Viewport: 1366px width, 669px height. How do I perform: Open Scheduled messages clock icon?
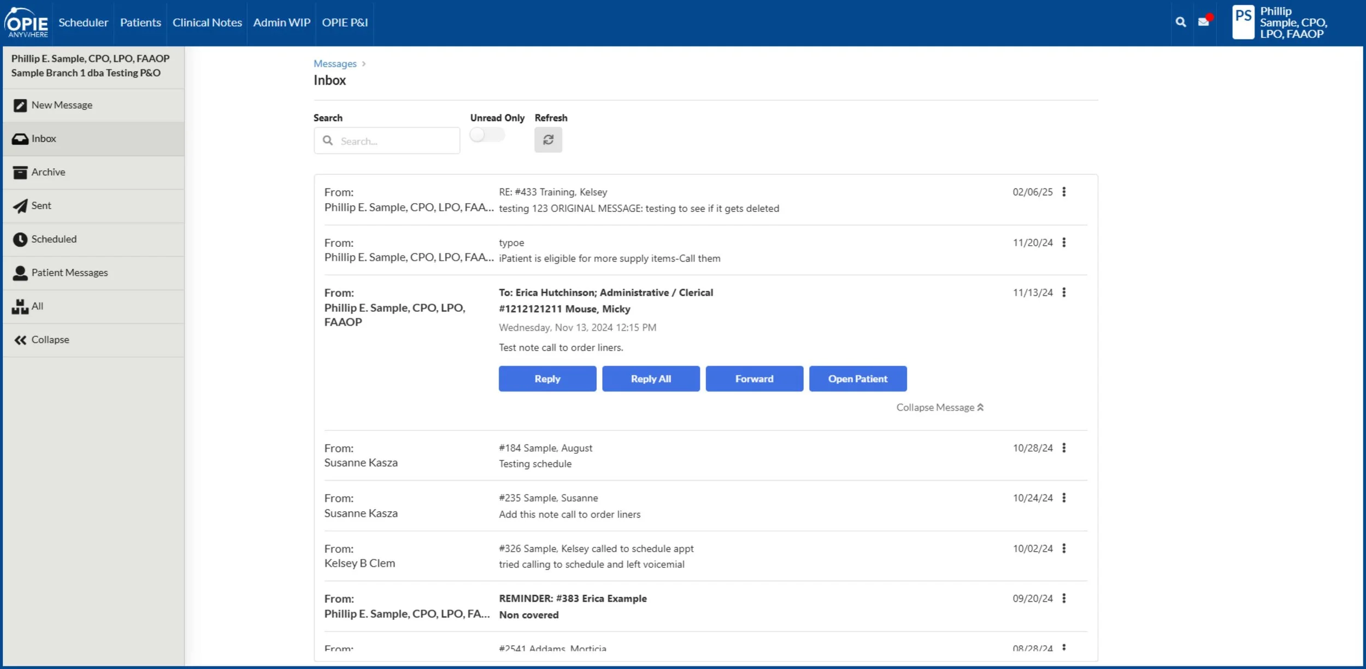coord(20,239)
